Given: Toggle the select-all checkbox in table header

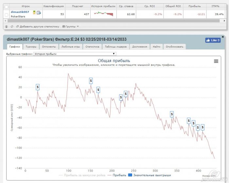Looking at the screenshot, I should (x=7, y=7).
